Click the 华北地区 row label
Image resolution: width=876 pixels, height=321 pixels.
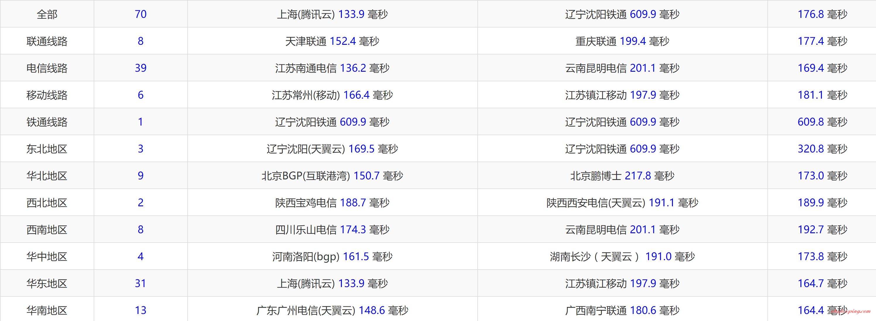pyautogui.click(x=47, y=176)
